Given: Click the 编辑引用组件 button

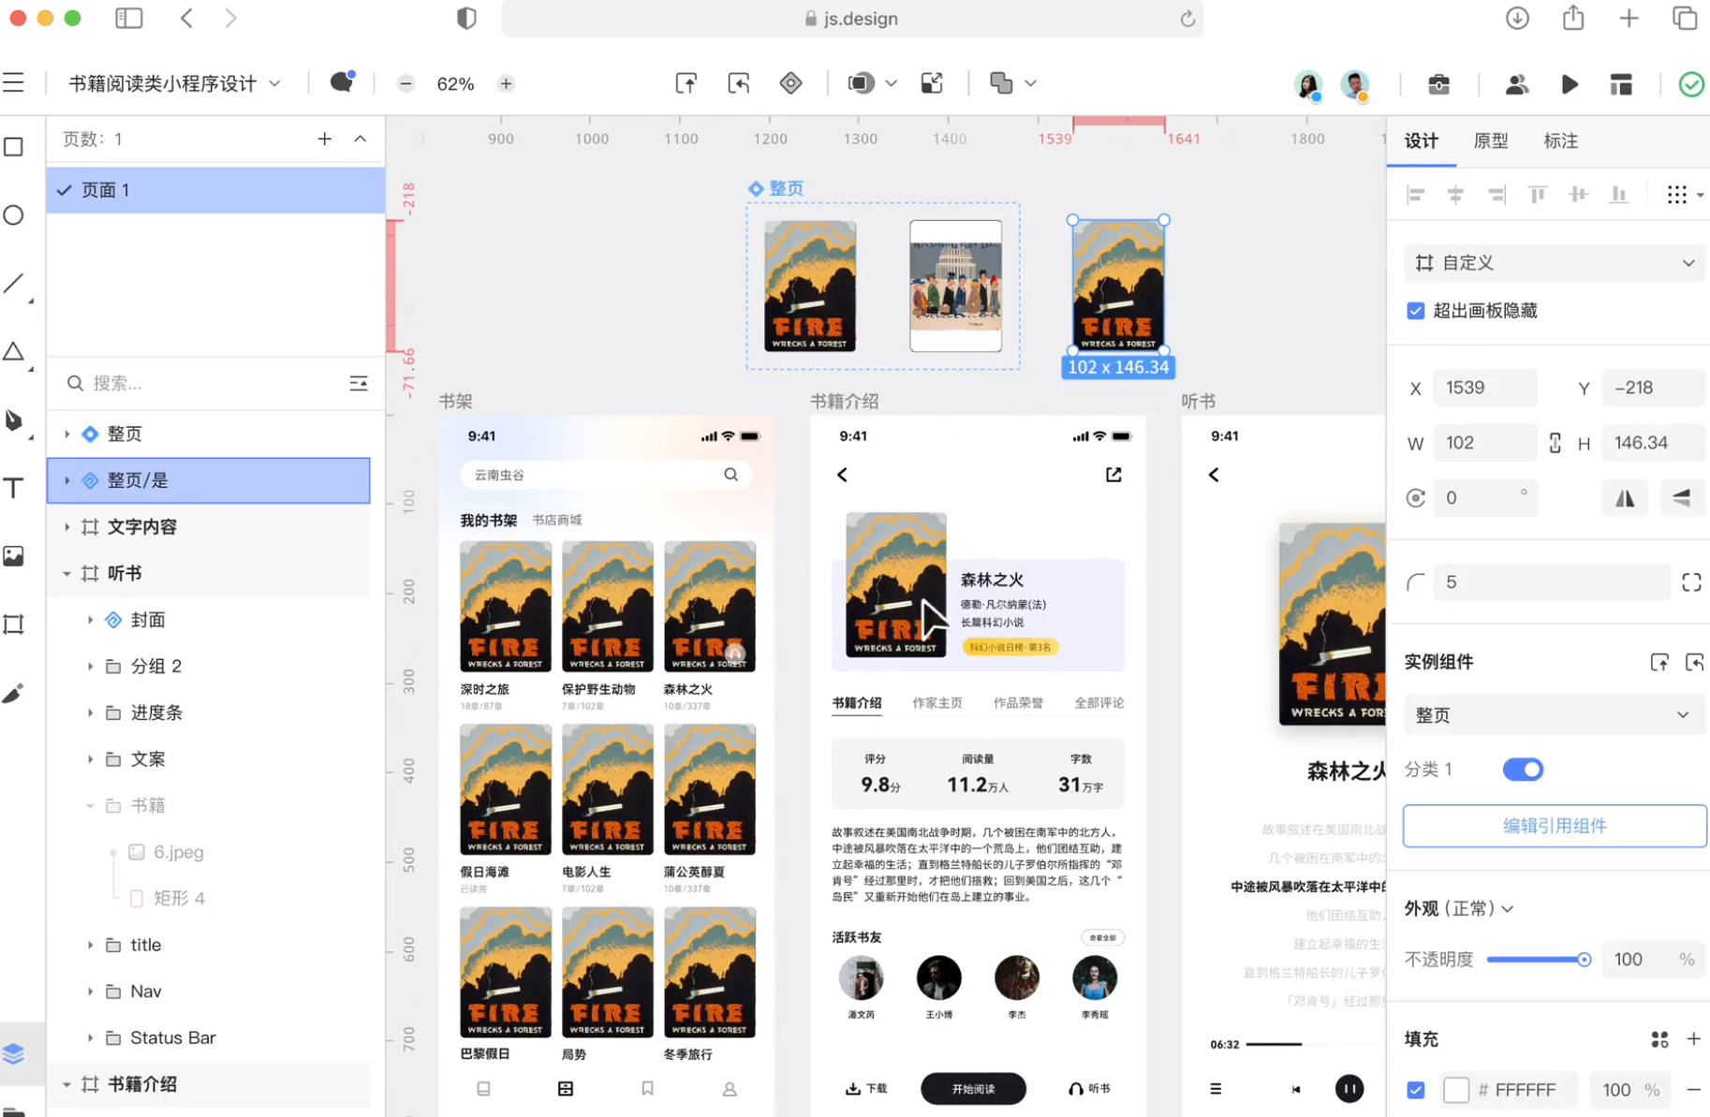Looking at the screenshot, I should (x=1554, y=826).
